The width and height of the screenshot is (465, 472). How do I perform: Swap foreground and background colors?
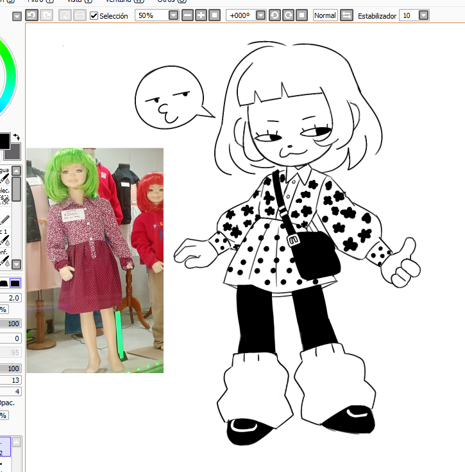pos(17,137)
